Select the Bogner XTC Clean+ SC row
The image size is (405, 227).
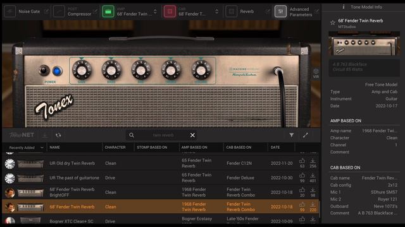161,221
